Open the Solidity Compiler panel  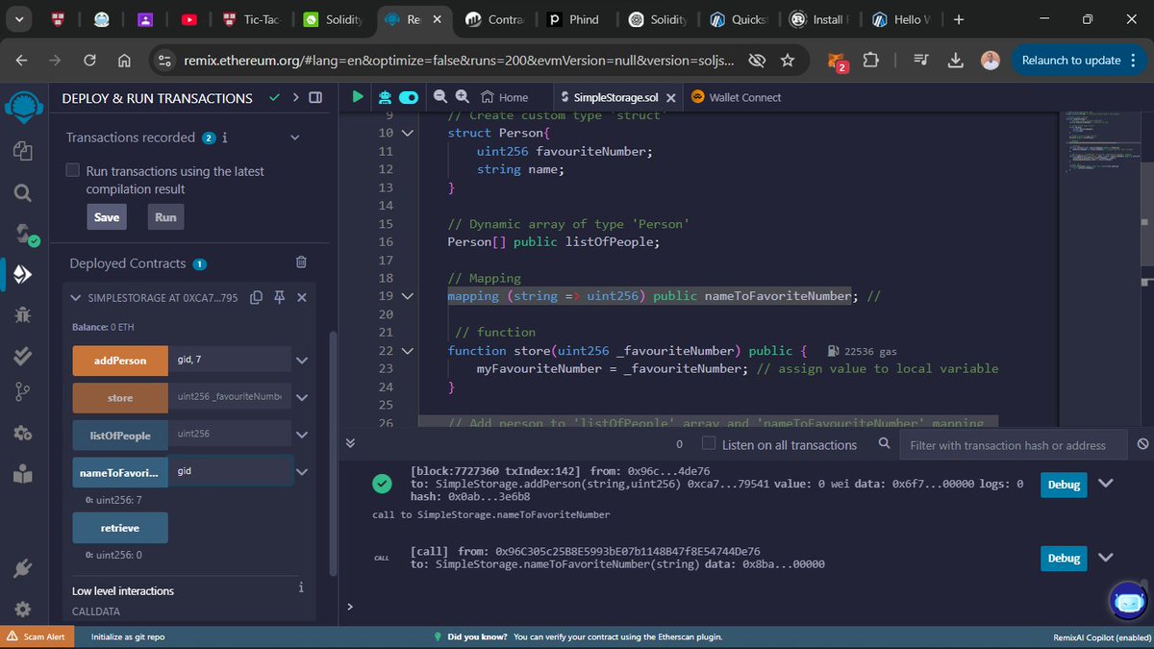[22, 233]
